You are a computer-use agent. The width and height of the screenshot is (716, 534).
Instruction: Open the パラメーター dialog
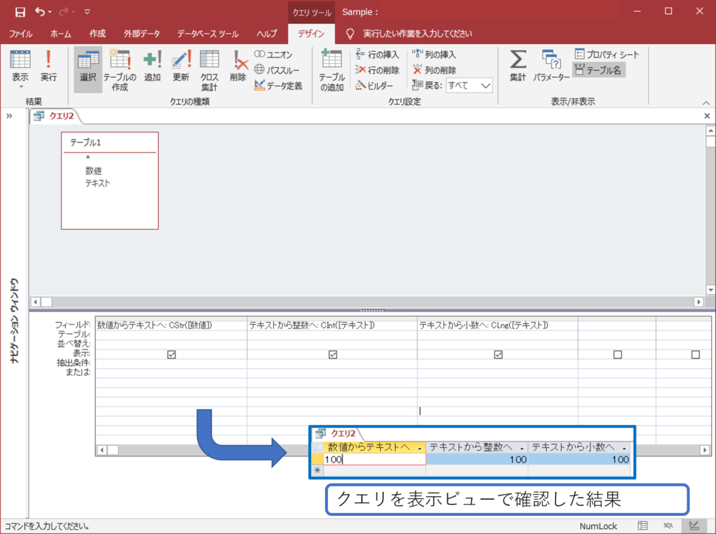pyautogui.click(x=551, y=66)
